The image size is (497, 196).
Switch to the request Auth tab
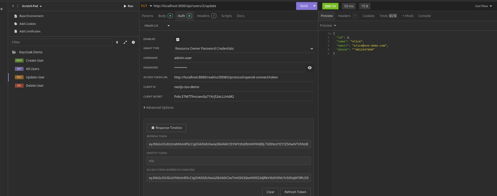[x=185, y=16]
